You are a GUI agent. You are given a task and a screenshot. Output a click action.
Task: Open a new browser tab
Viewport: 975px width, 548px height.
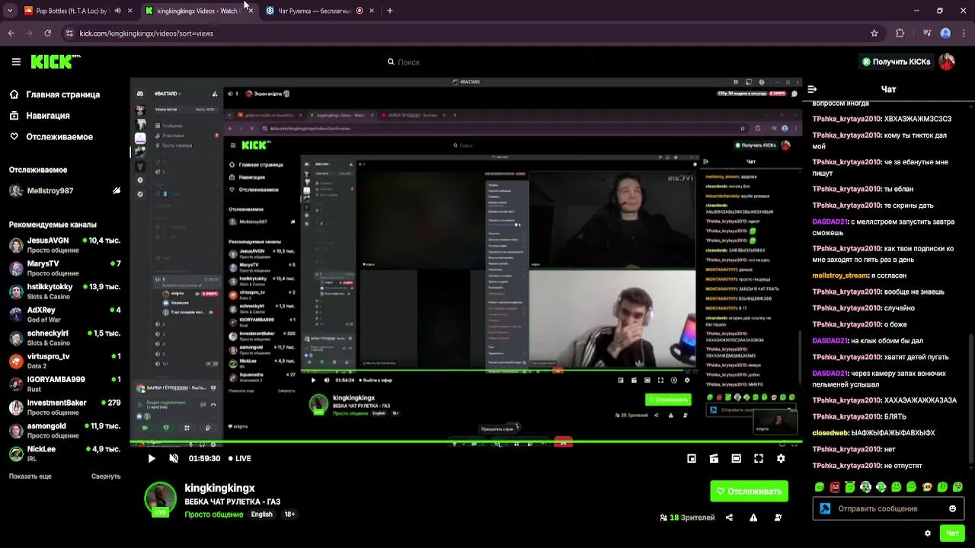coord(390,11)
